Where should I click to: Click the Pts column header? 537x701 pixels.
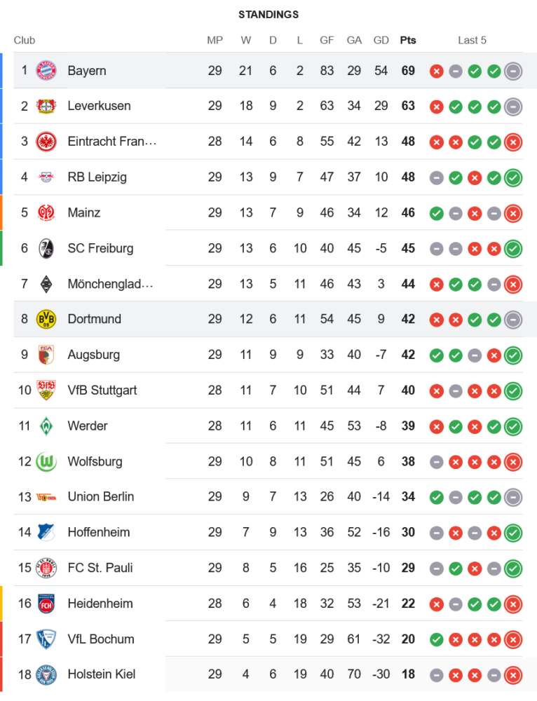pyautogui.click(x=408, y=40)
